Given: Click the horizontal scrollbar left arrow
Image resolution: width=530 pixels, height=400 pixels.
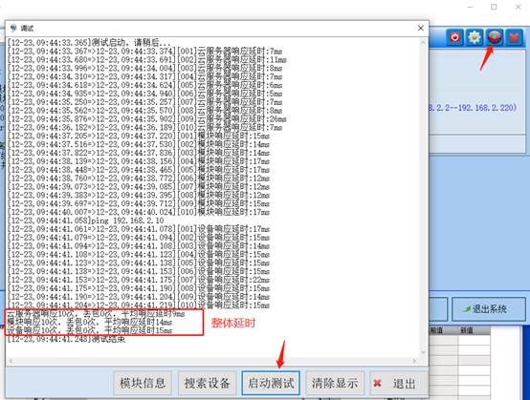Looking at the screenshot, I should [x=11, y=361].
